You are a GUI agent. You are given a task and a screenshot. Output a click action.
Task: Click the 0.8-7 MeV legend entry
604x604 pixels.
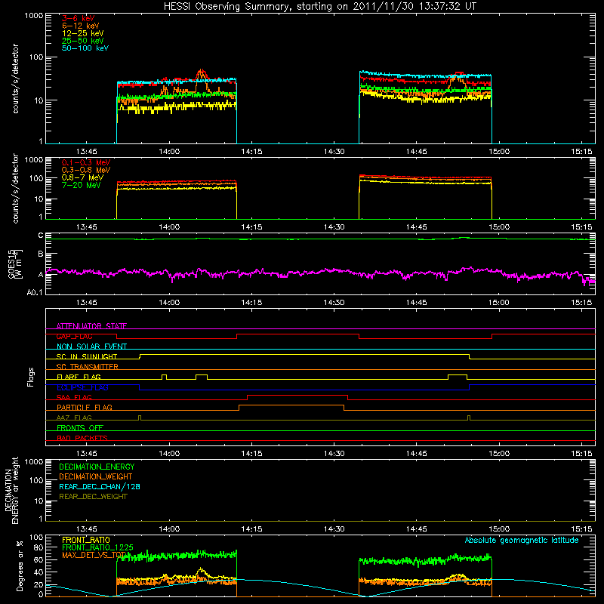(x=82, y=177)
